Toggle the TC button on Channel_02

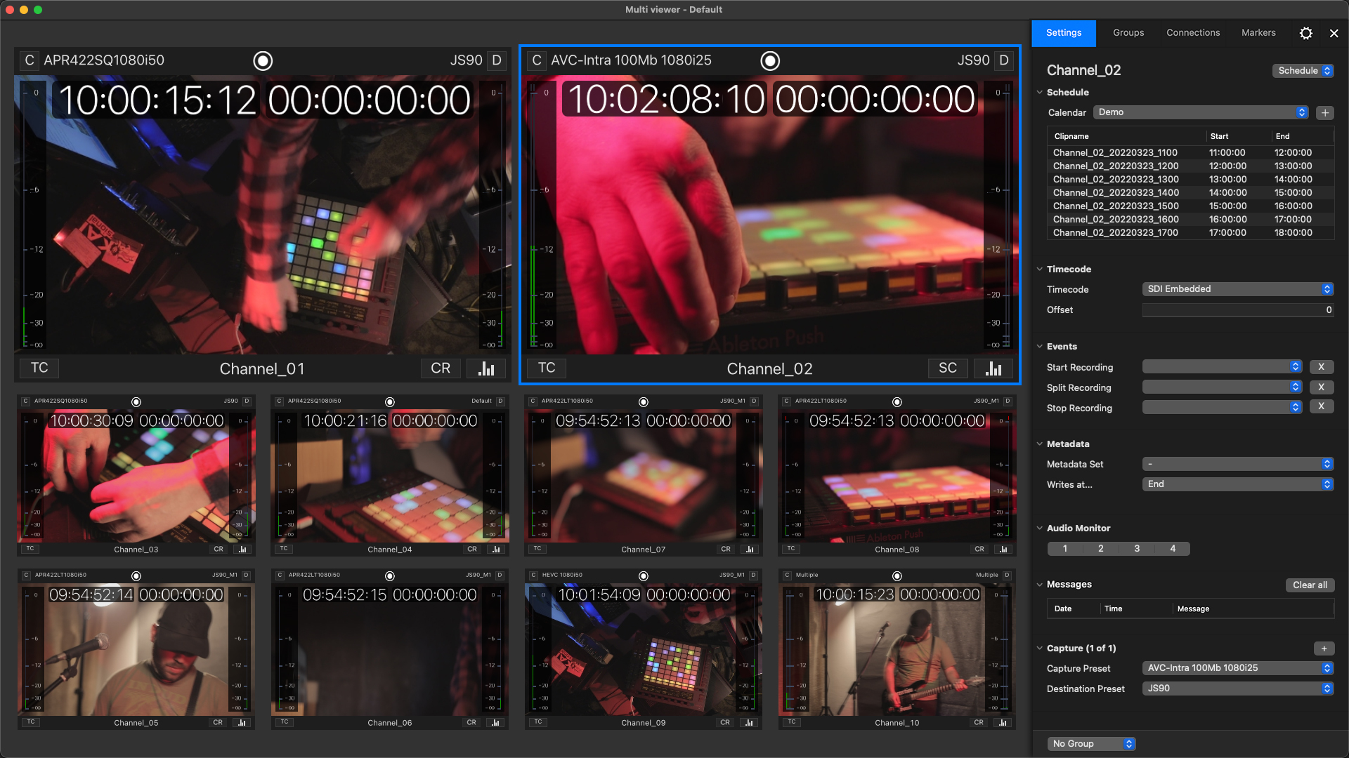coord(547,368)
